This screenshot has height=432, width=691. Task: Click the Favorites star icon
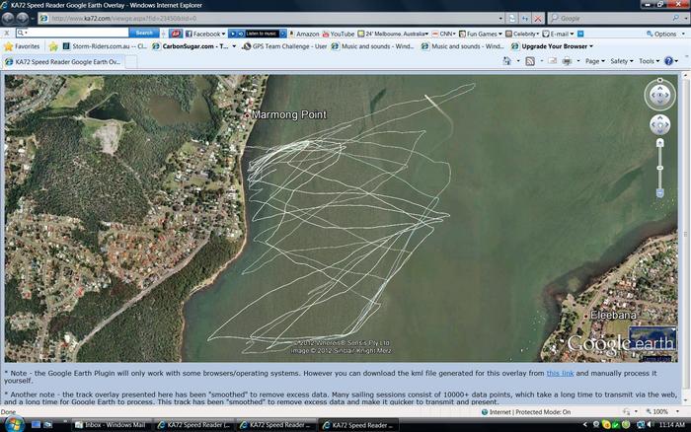tap(9, 46)
